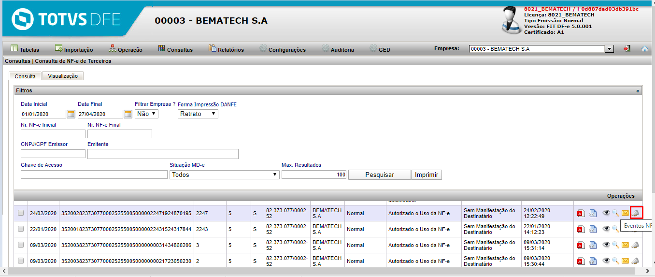655x277 pixels.
Task: Click the Operações column header
Action: click(621, 196)
